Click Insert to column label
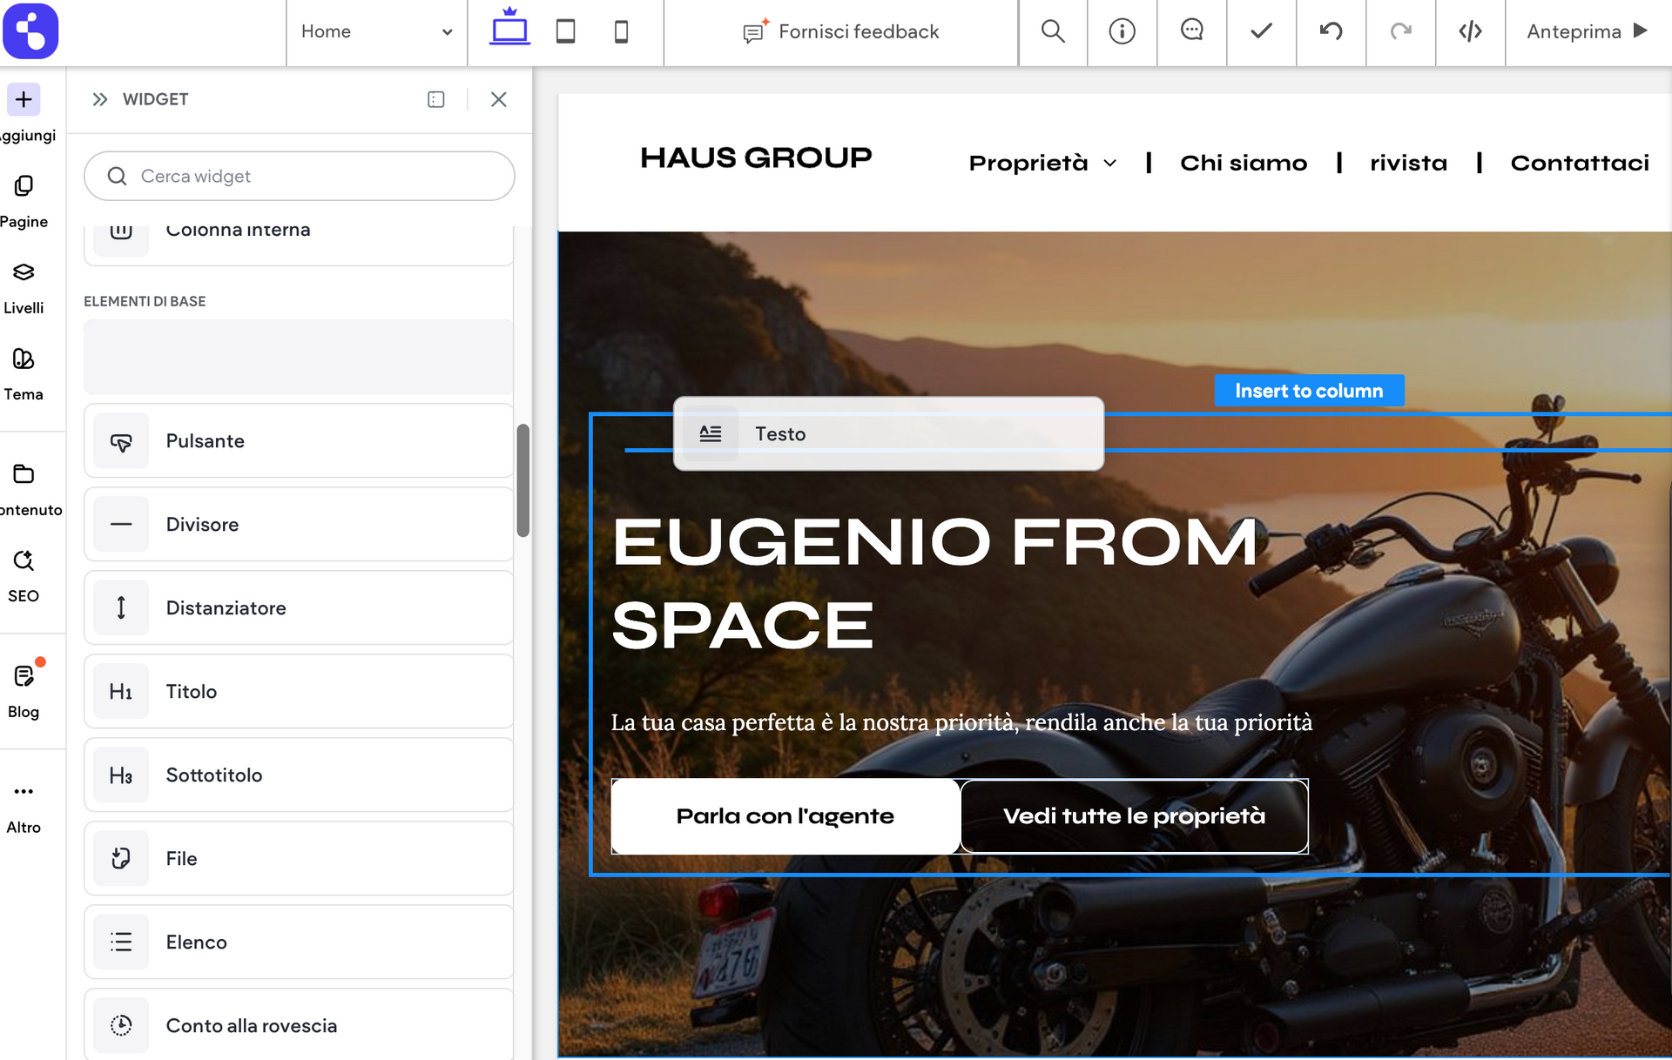The width and height of the screenshot is (1672, 1060). point(1309,391)
